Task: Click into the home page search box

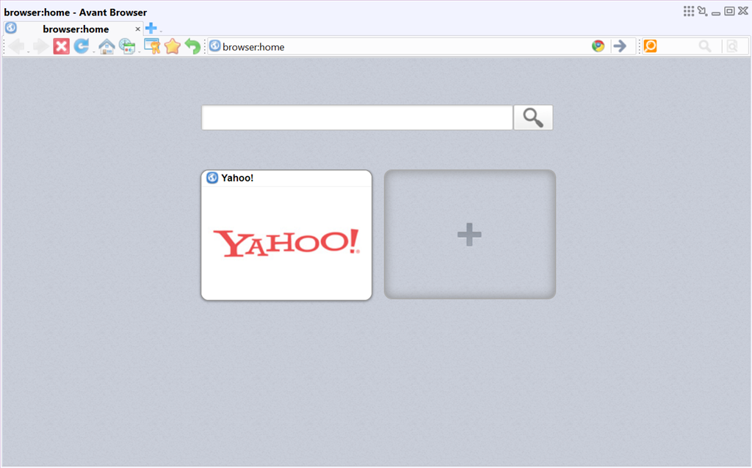Action: coord(358,117)
